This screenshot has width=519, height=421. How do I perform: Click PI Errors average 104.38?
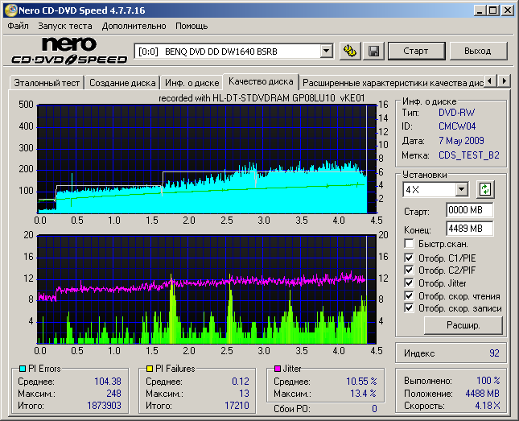(108, 382)
